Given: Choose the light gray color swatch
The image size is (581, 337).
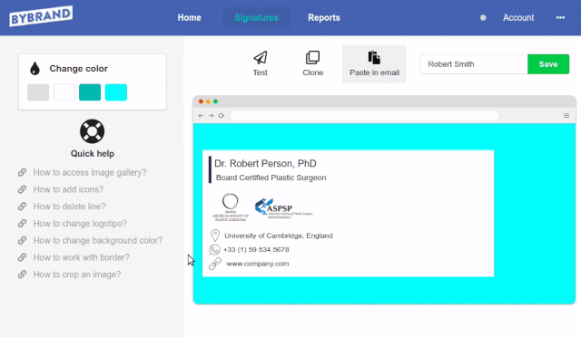Looking at the screenshot, I should pos(38,92).
